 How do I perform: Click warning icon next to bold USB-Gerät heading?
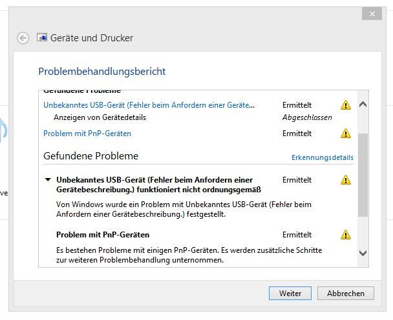[346, 180]
